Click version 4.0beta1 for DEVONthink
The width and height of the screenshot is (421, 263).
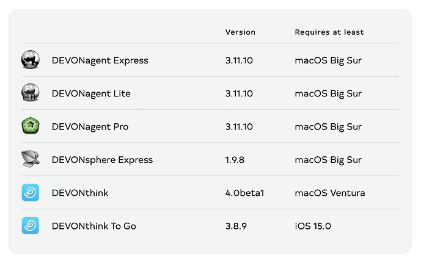[x=244, y=193]
